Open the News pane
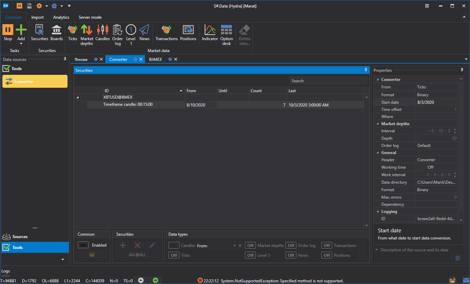The width and height of the screenshot is (470, 284). click(x=144, y=33)
